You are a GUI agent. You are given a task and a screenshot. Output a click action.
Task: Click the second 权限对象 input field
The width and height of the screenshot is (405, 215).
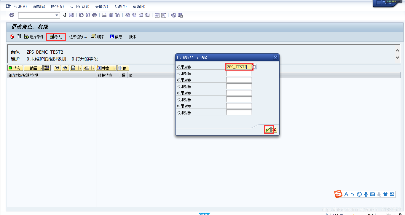click(x=239, y=73)
